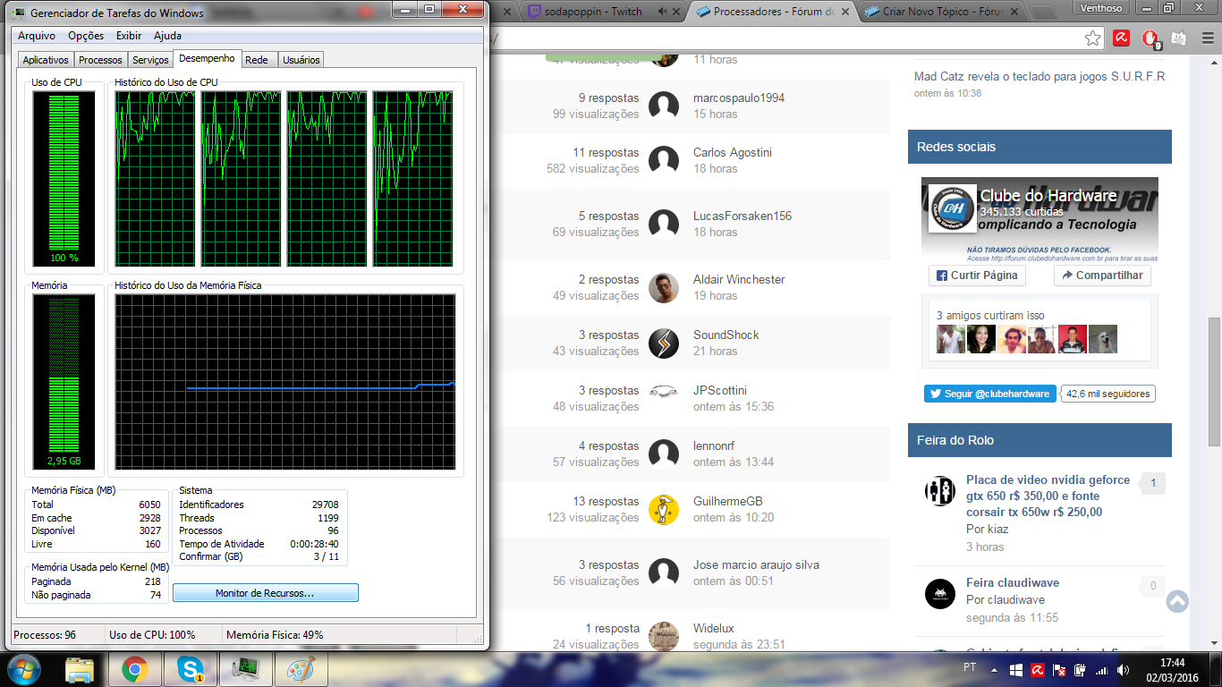
Task: Open the Opções menu
Action: point(86,36)
